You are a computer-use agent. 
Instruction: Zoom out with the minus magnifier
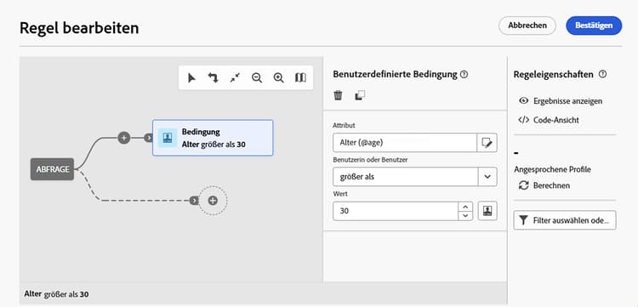pyautogui.click(x=257, y=77)
